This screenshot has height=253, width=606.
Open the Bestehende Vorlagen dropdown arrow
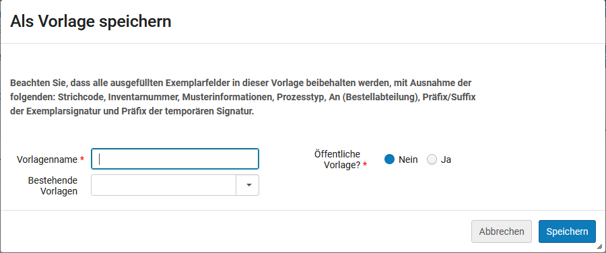248,185
